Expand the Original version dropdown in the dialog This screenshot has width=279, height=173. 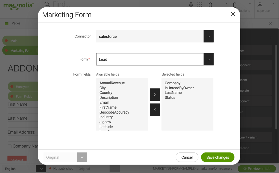(x=82, y=157)
